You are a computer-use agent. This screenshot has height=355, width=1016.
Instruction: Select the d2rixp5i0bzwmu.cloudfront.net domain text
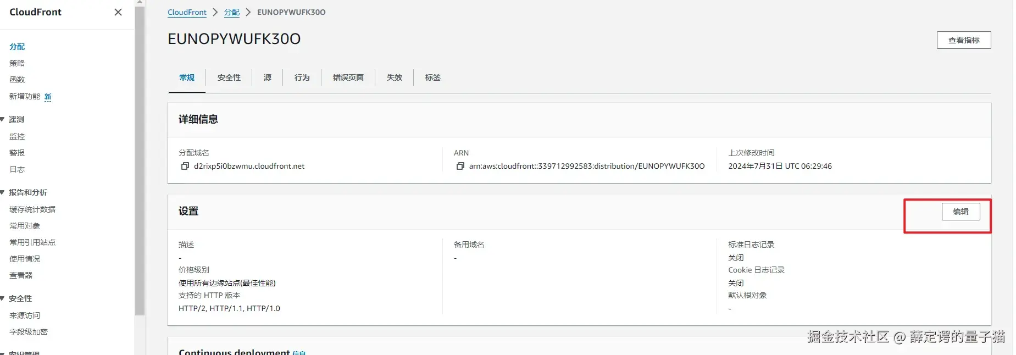[x=249, y=166]
